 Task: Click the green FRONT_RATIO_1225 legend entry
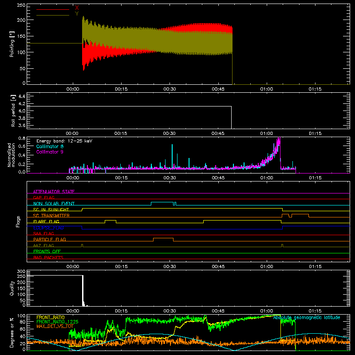pyautogui.click(x=57, y=322)
